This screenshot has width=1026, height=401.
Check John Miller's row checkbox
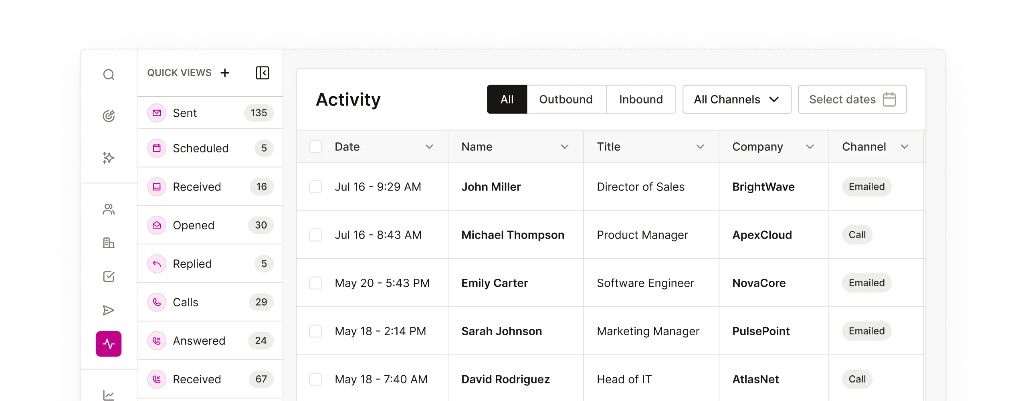[x=316, y=186]
